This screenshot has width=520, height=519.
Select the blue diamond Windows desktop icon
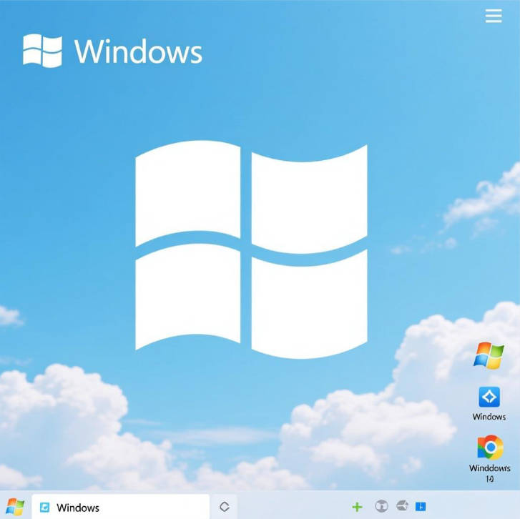[489, 397]
